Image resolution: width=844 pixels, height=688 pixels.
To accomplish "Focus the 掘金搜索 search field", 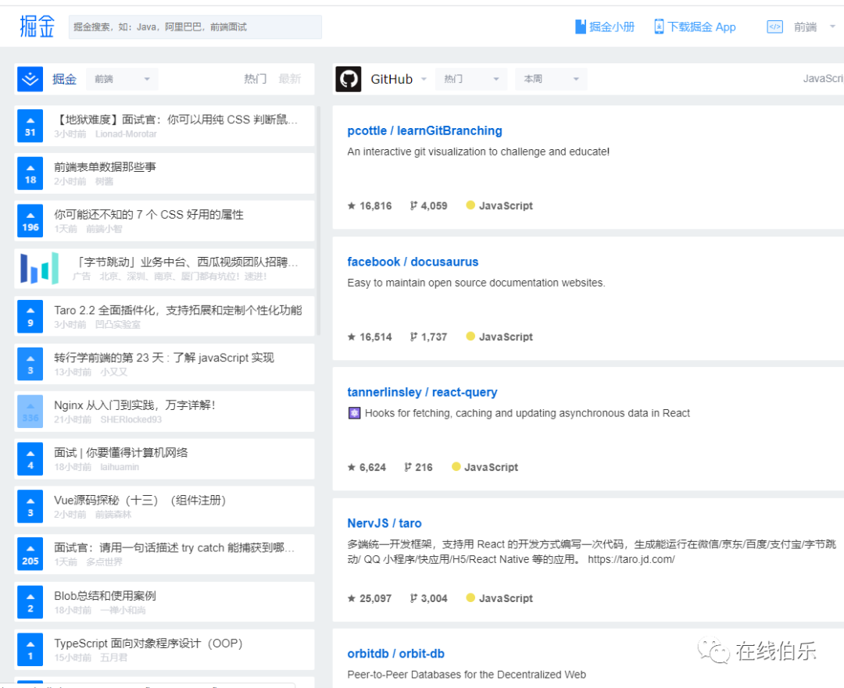I will click(x=195, y=27).
